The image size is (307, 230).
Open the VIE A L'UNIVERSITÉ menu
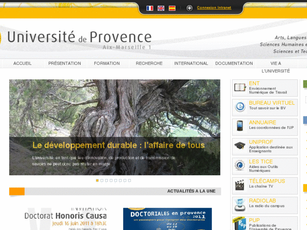tap(276, 67)
